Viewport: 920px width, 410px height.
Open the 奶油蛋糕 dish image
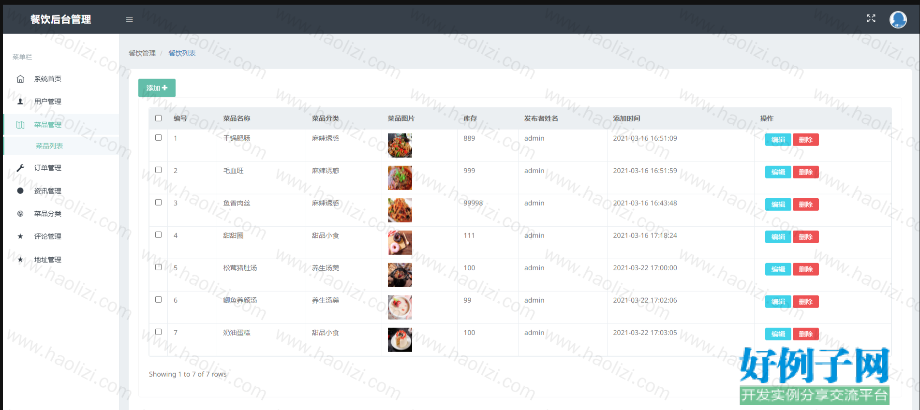[x=400, y=340]
